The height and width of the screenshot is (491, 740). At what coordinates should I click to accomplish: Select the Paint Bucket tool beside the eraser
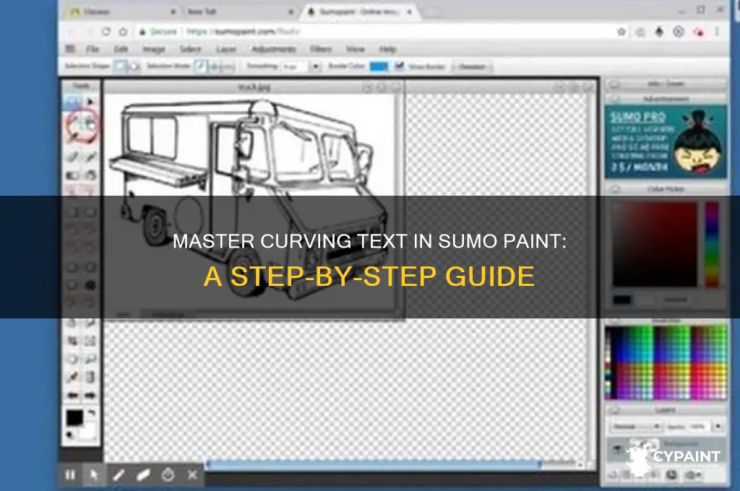(x=90, y=175)
